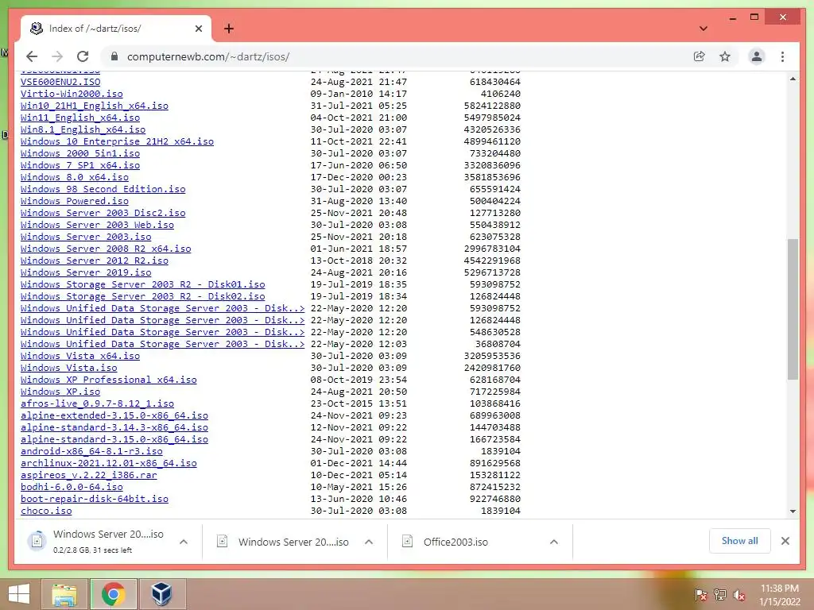814x610 pixels.
Task: Download VSE600ENU2.ISO link
Action: 60,82
